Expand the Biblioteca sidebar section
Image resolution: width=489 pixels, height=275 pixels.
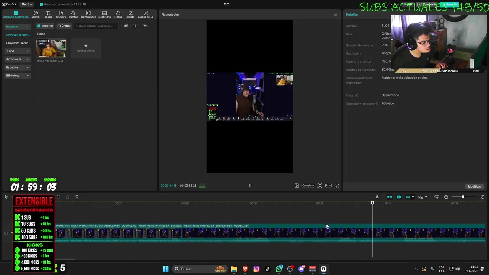click(x=18, y=76)
